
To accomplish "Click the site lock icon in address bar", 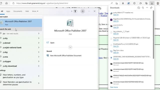I will [x=13, y=3].
